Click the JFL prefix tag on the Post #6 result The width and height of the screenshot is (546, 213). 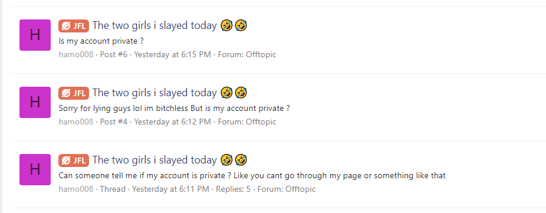[x=74, y=26]
